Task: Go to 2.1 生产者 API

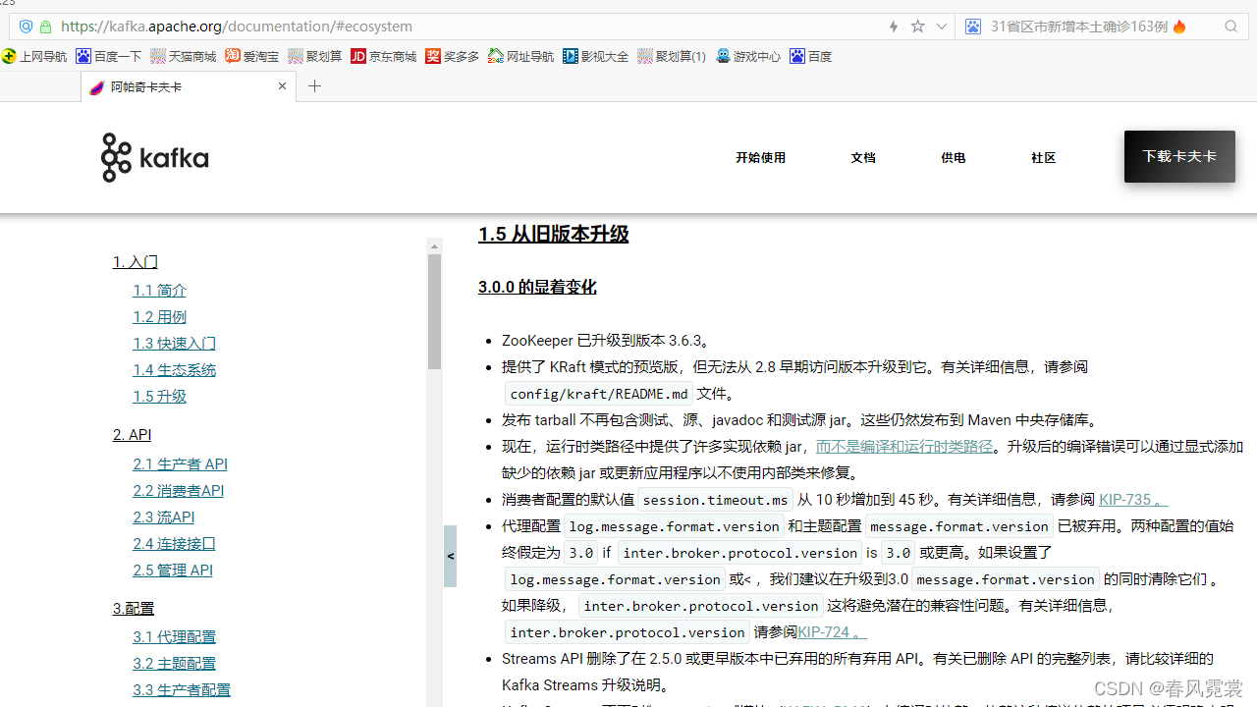Action: tap(181, 463)
